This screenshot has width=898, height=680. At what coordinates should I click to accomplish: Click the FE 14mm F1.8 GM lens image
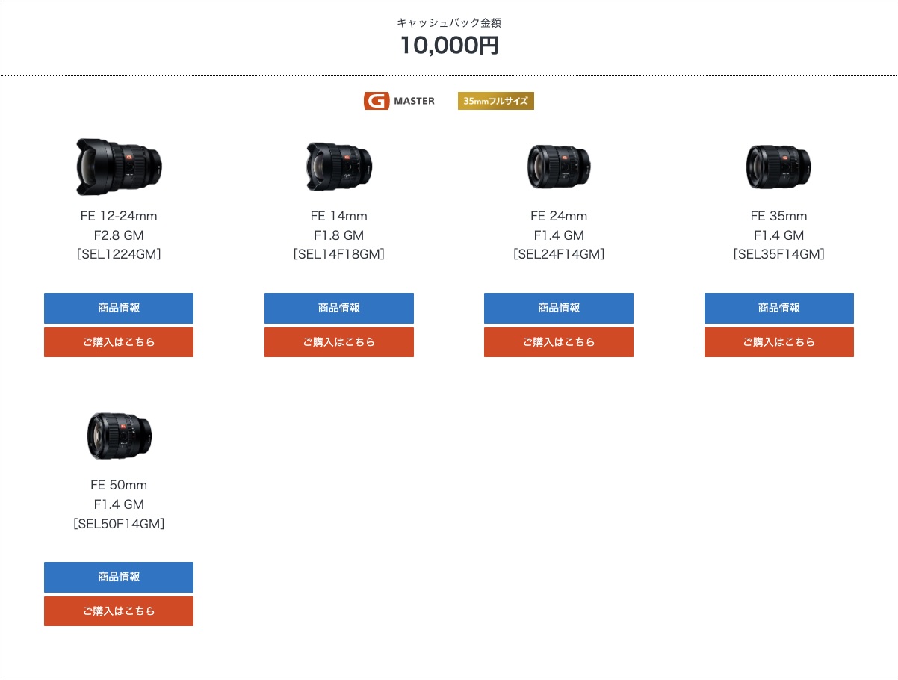pyautogui.click(x=338, y=166)
